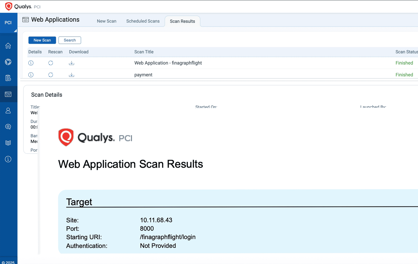418x264 pixels.
Task: Rescan the finagraphflight web application
Action: click(51, 63)
